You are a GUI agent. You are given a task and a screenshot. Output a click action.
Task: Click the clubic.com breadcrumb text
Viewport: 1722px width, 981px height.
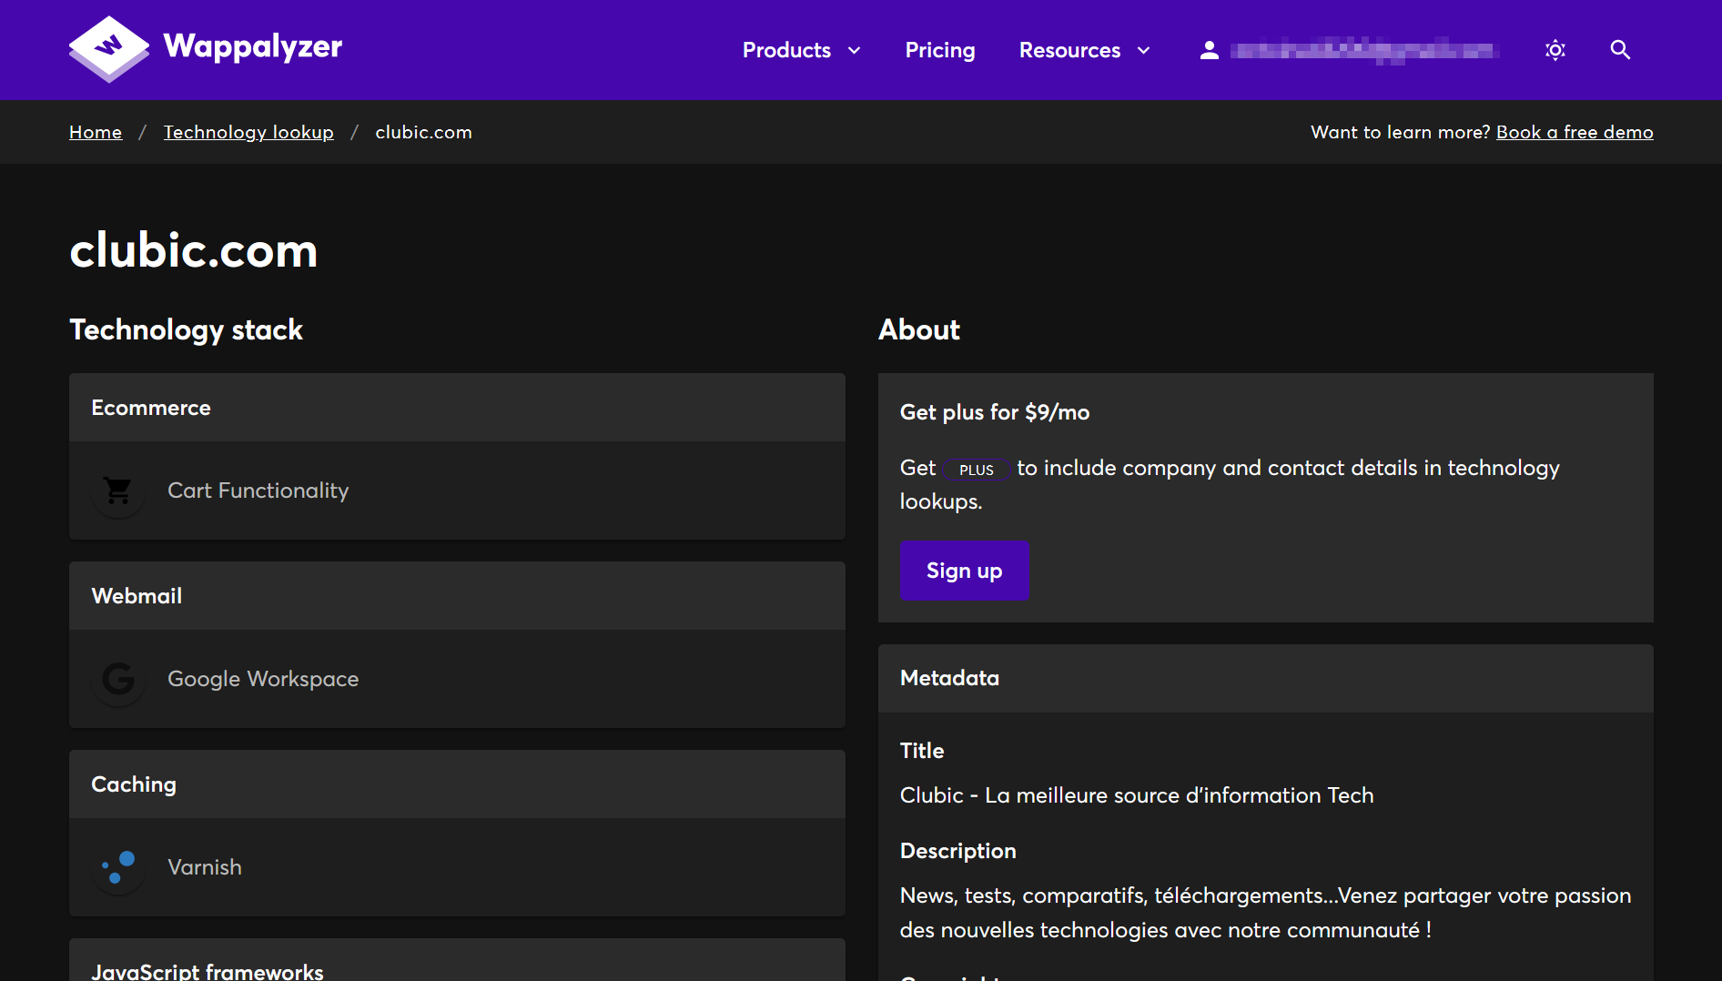424,132
